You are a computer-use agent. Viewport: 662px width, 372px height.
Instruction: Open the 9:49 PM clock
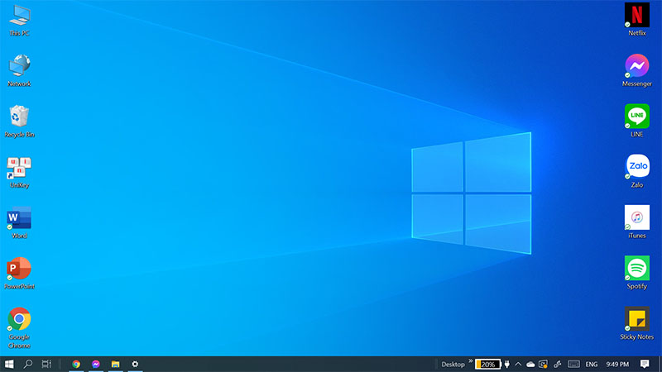617,365
